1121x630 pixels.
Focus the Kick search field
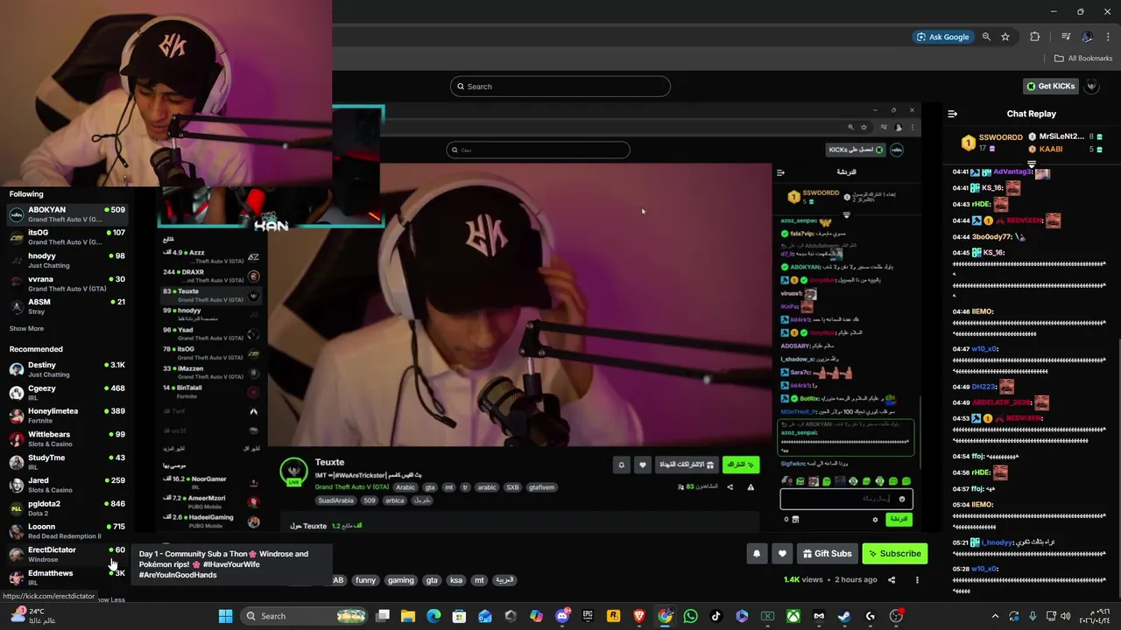(560, 86)
